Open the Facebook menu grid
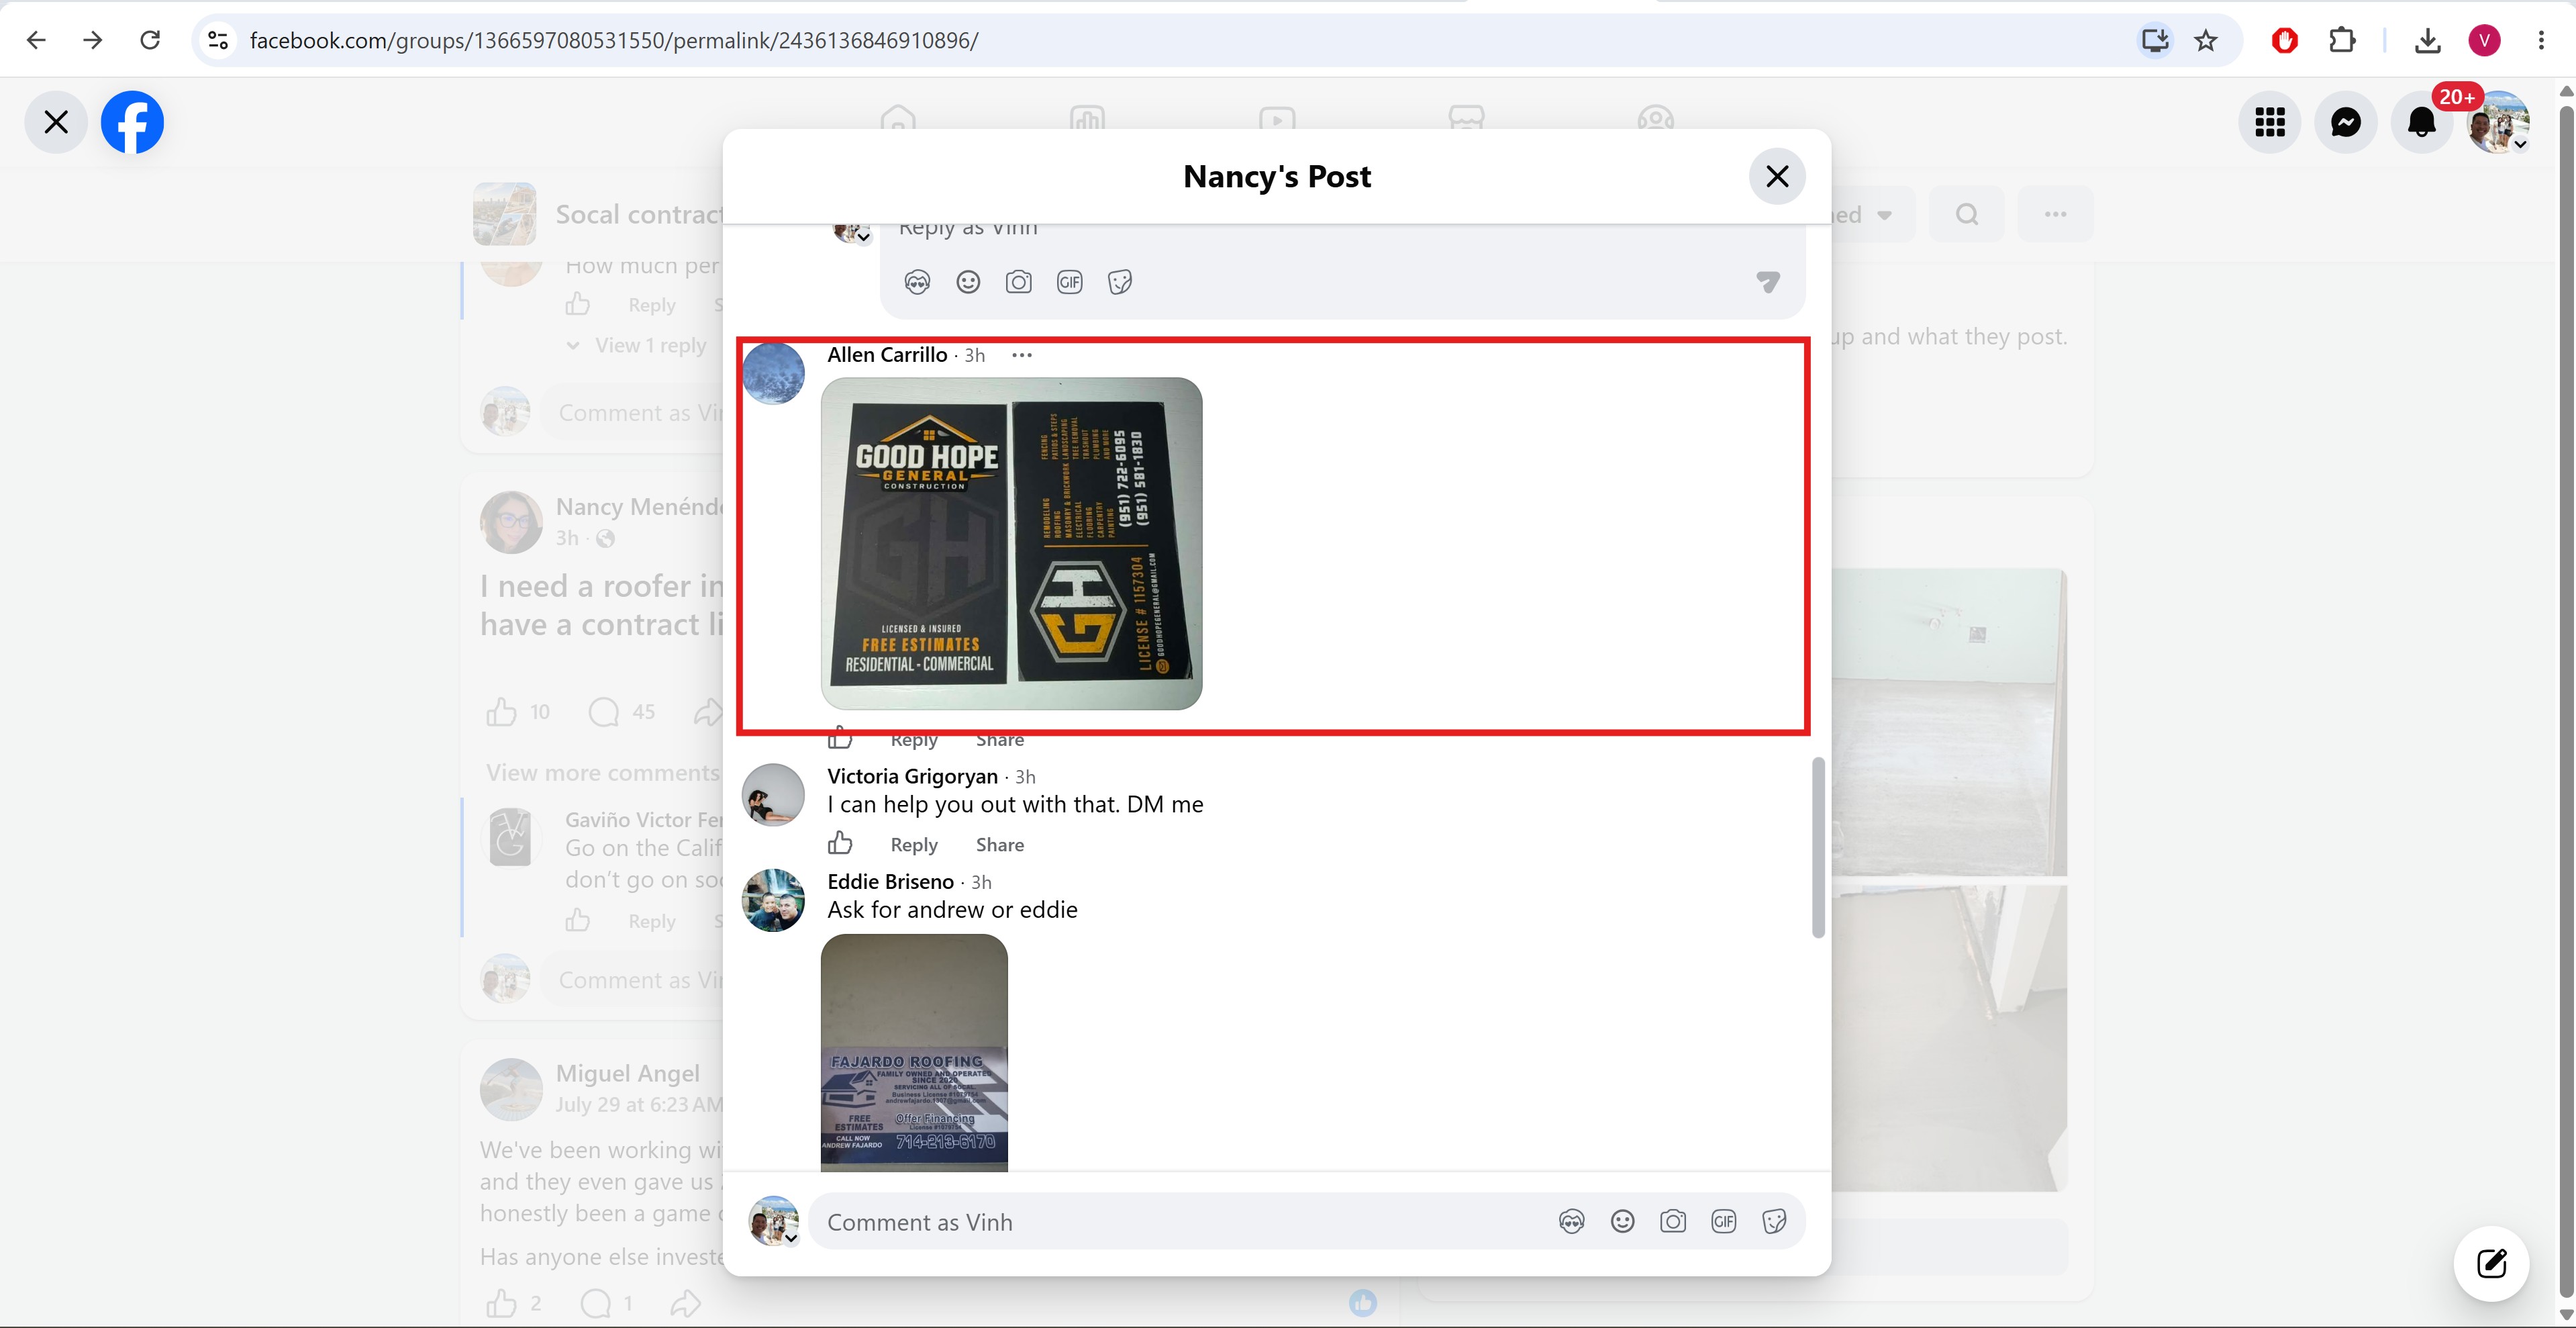 [x=2270, y=122]
